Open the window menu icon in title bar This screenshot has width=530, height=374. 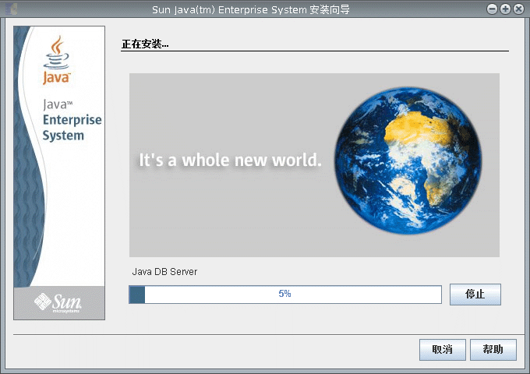[x=11, y=9]
